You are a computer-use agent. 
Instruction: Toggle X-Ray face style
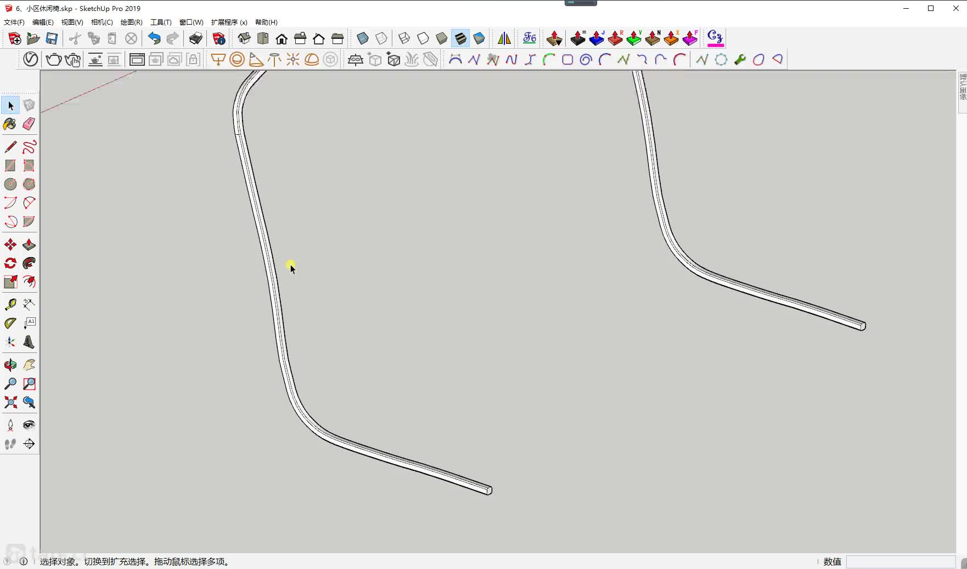click(363, 38)
